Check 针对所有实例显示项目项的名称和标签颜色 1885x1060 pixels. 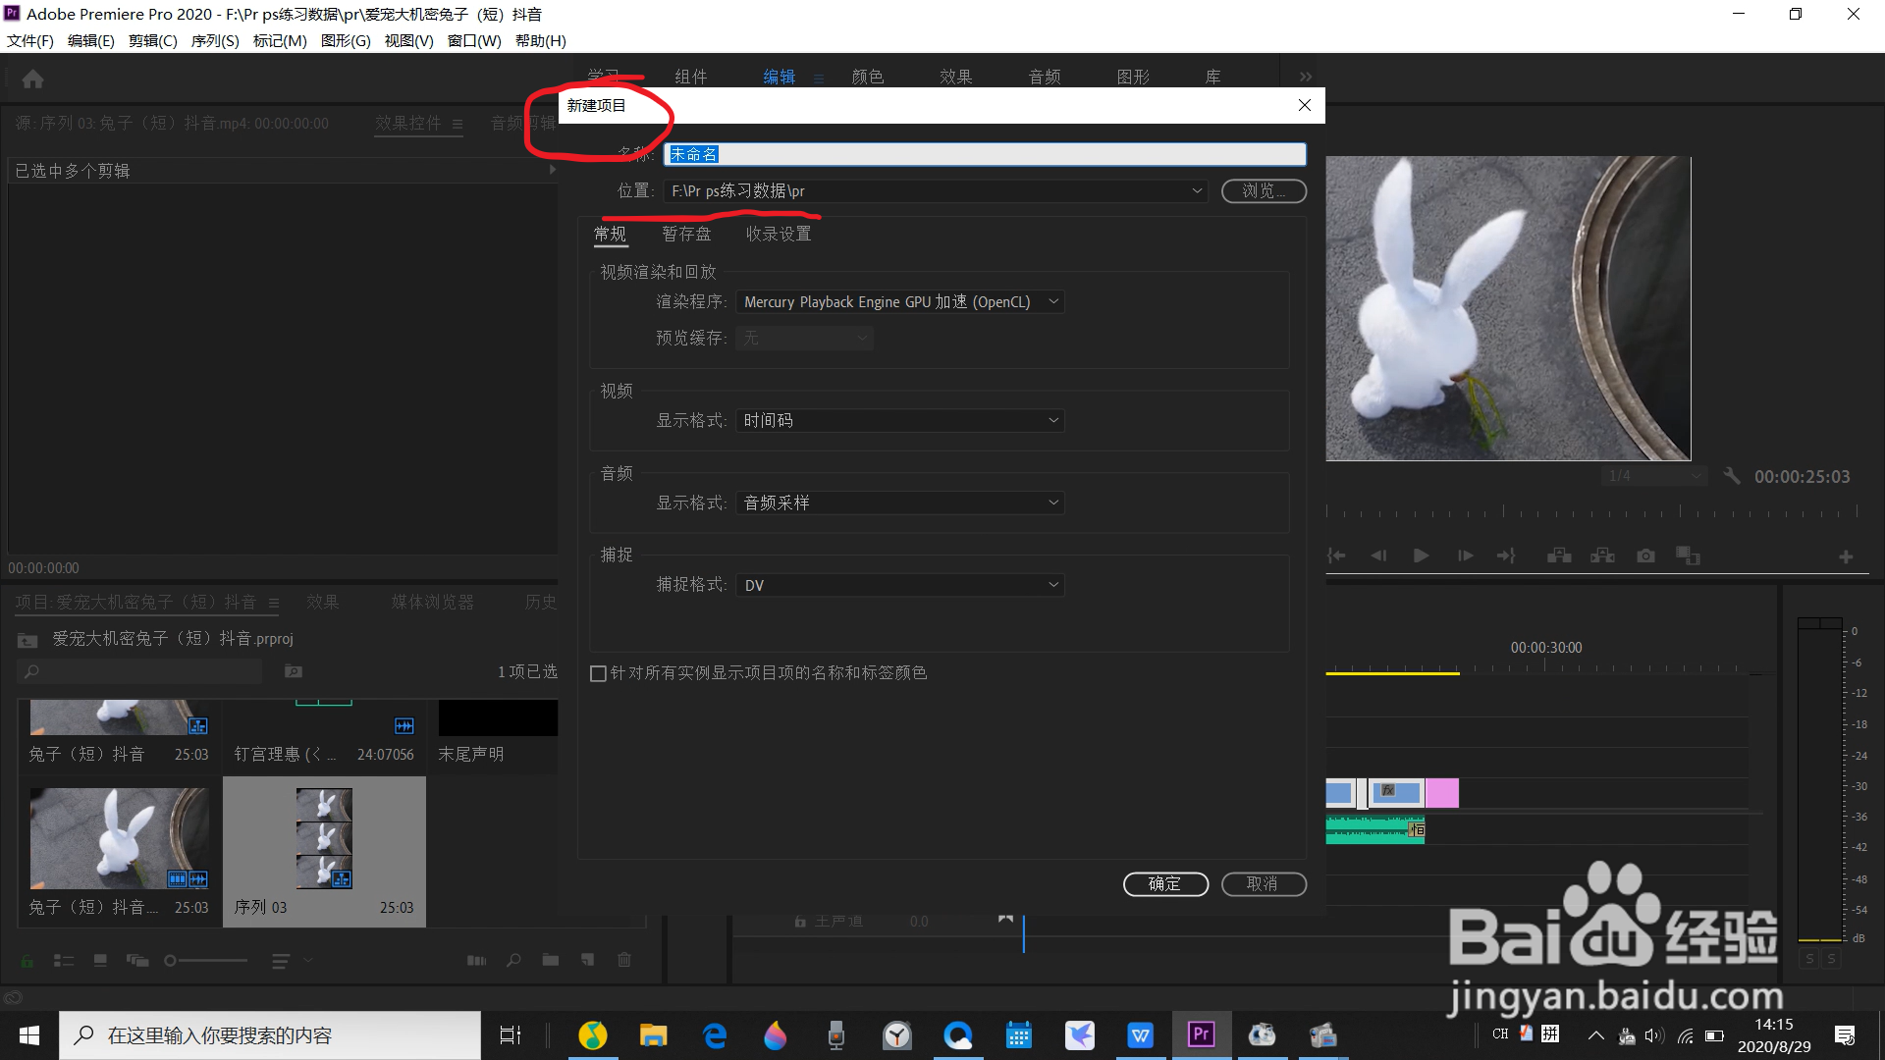tap(598, 673)
